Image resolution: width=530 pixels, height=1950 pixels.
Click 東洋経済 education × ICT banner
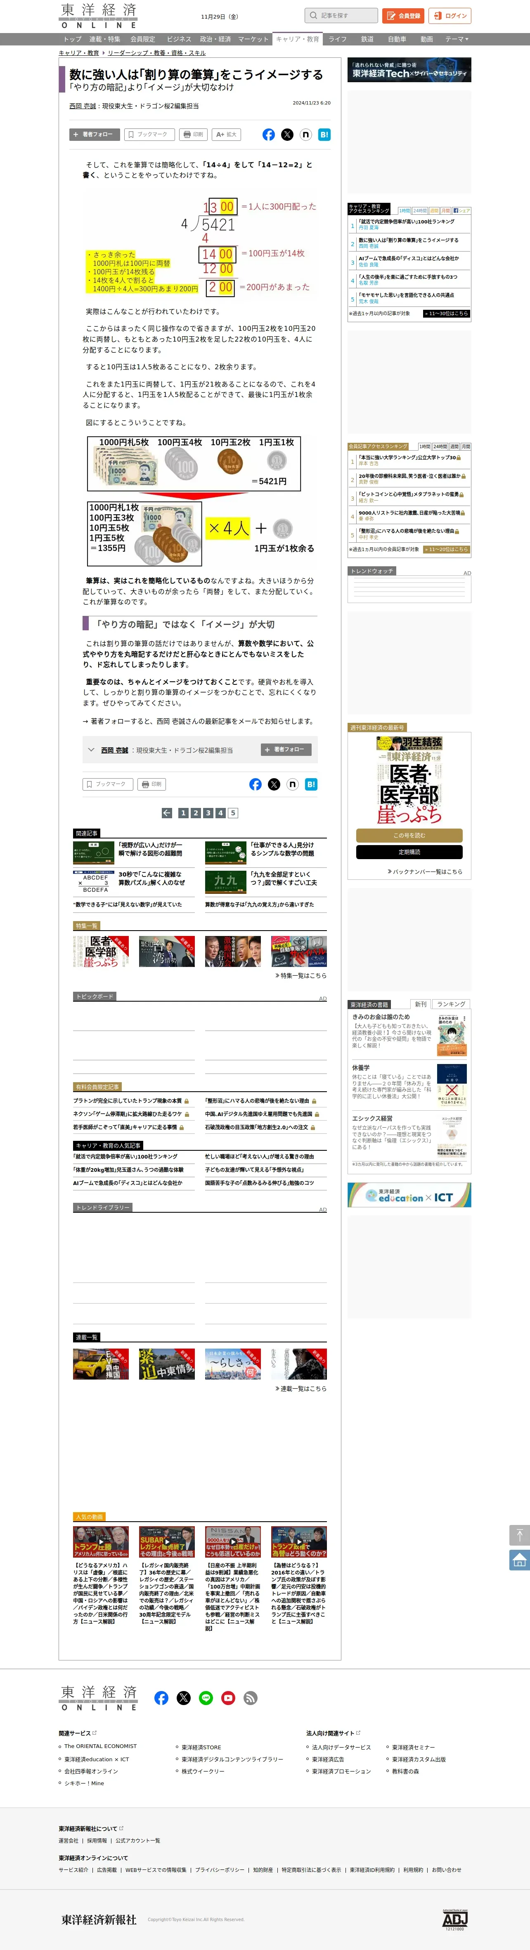coord(409,1195)
